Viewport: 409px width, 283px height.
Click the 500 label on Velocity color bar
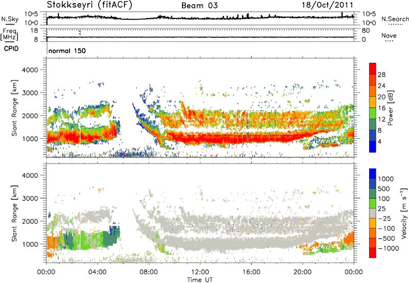pos(384,189)
